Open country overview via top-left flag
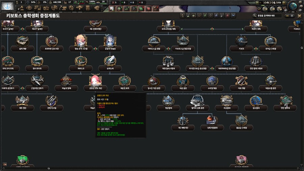The width and height of the screenshot is (304, 171). (x=7, y=5)
